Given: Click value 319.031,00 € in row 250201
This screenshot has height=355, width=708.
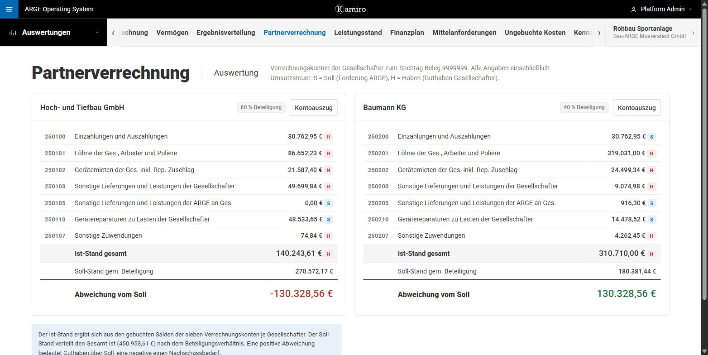Looking at the screenshot, I should pyautogui.click(x=627, y=153).
